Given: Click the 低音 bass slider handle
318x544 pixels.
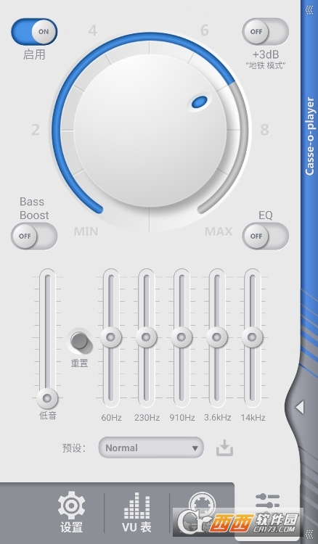Looking at the screenshot, I should click(47, 398).
